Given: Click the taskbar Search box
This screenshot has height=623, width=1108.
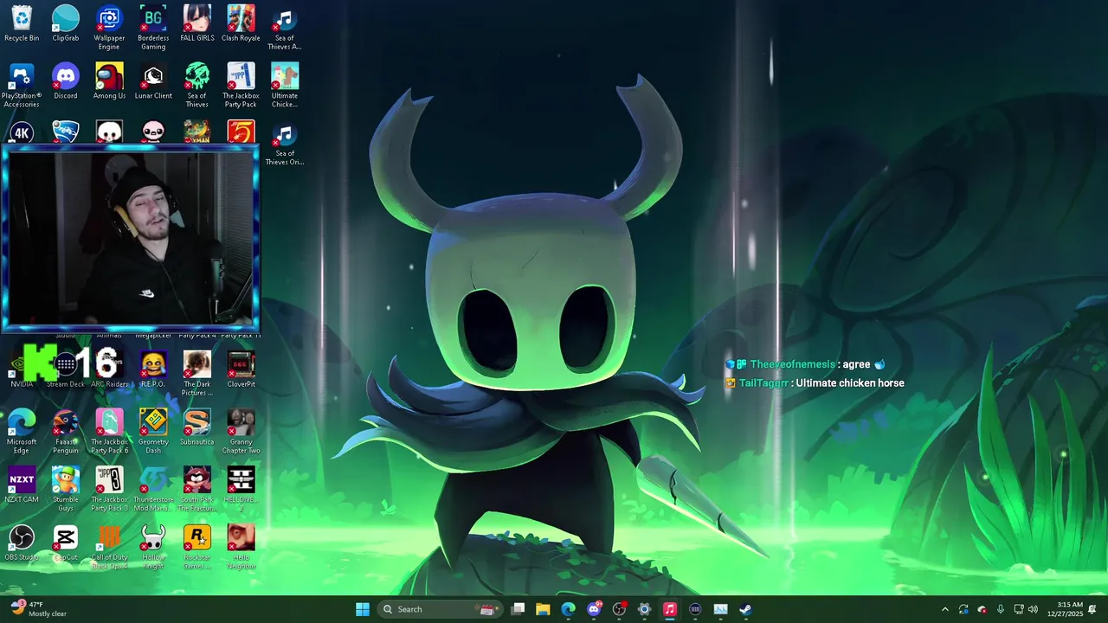Looking at the screenshot, I should (x=440, y=609).
